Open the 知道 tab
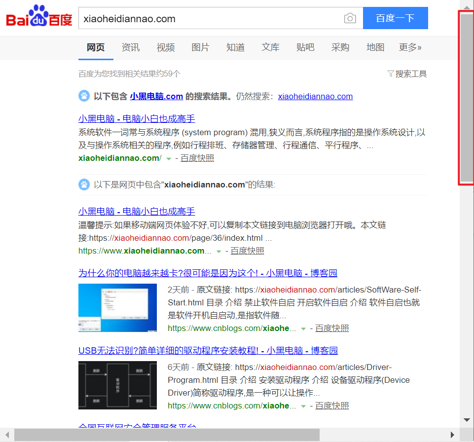Image resolution: width=474 pixels, height=442 pixels. (235, 47)
